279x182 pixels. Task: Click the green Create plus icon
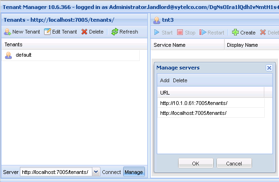[x=235, y=32]
